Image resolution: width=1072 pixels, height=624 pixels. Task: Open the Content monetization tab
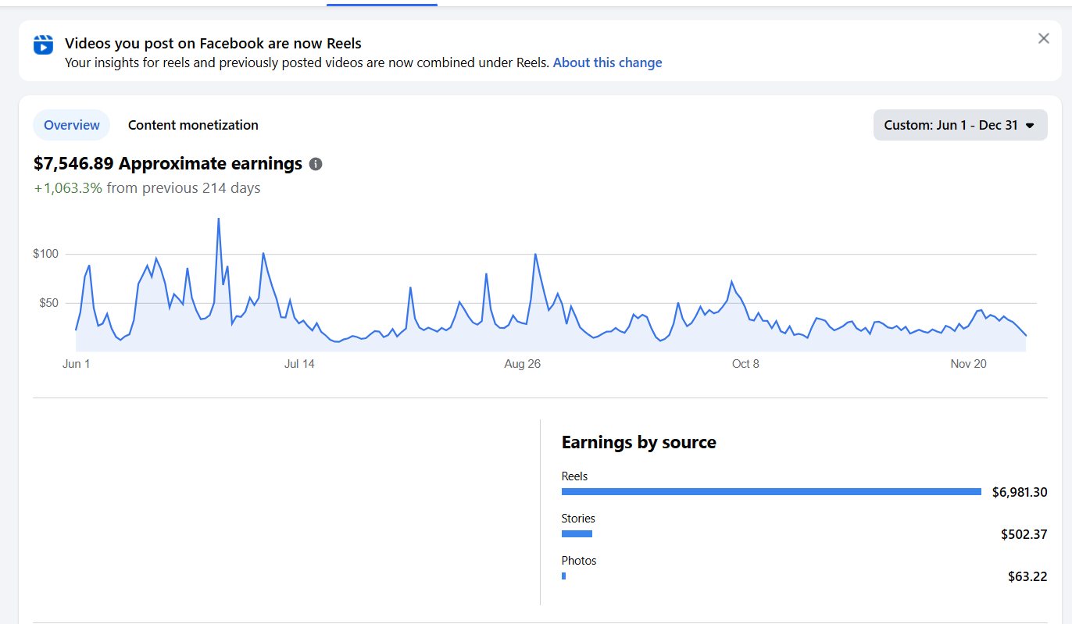[193, 125]
